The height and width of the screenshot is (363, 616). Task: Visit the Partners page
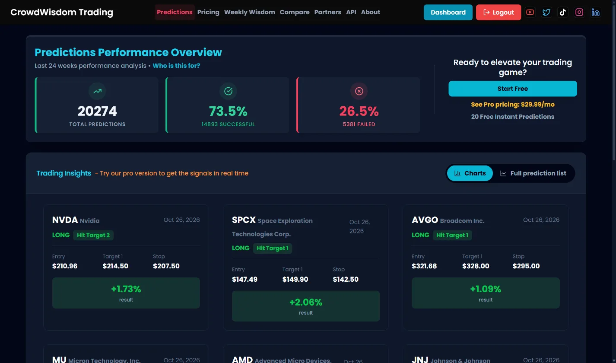pyautogui.click(x=328, y=12)
